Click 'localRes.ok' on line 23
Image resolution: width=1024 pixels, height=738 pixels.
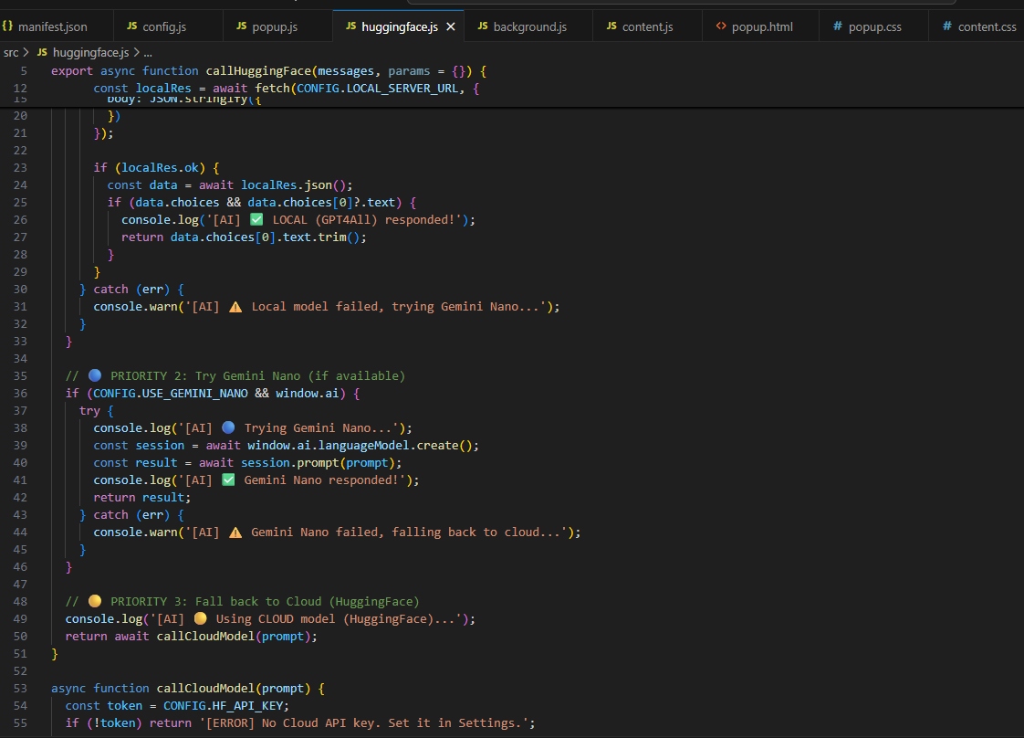coord(160,168)
